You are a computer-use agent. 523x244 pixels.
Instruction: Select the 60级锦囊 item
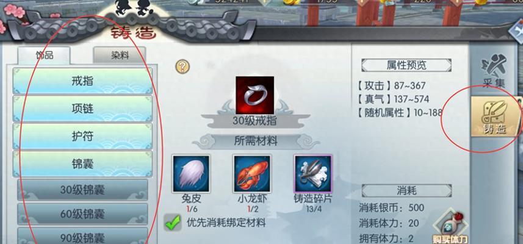[82, 214]
